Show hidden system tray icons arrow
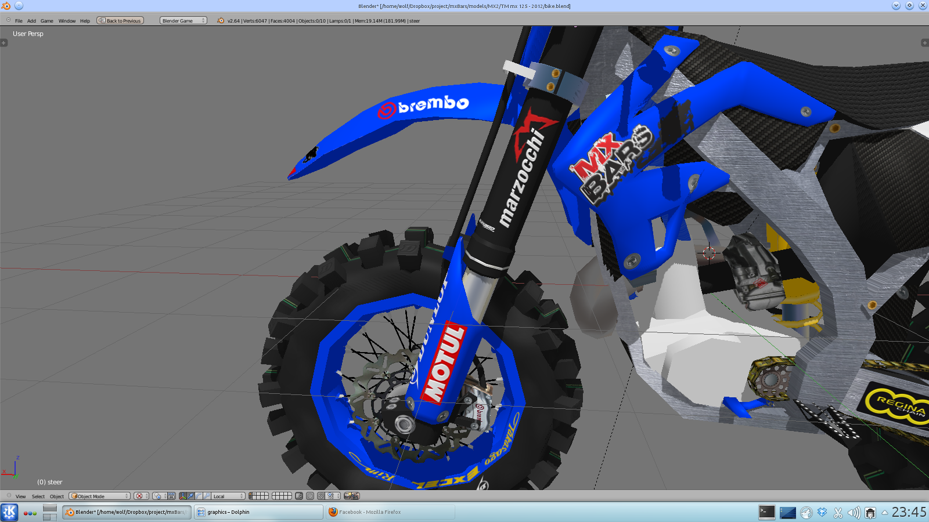This screenshot has height=522, width=929. (885, 512)
